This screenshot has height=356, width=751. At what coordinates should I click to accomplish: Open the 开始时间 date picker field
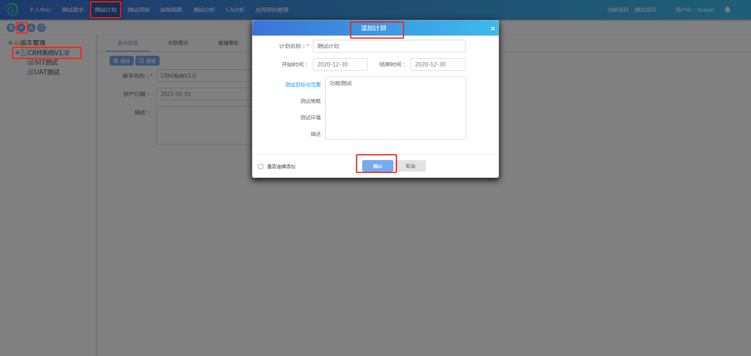pyautogui.click(x=340, y=64)
